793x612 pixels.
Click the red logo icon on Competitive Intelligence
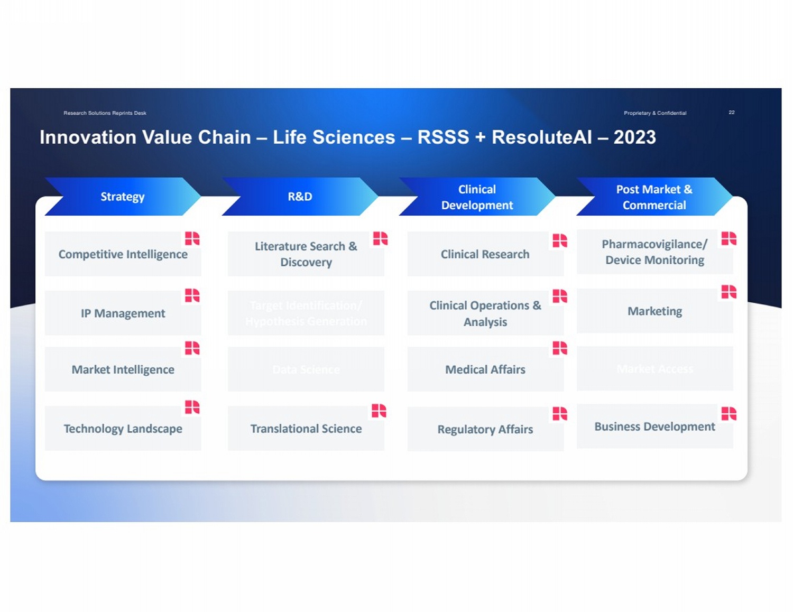[192, 239]
